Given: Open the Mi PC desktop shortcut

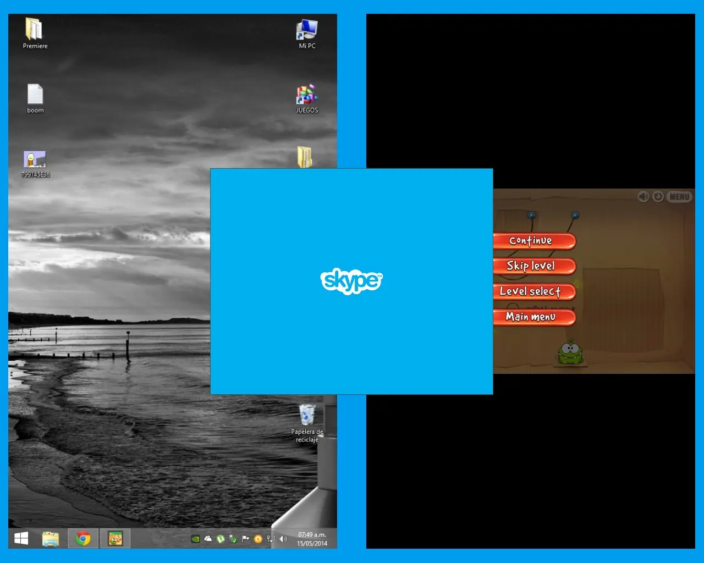Looking at the screenshot, I should 307,33.
